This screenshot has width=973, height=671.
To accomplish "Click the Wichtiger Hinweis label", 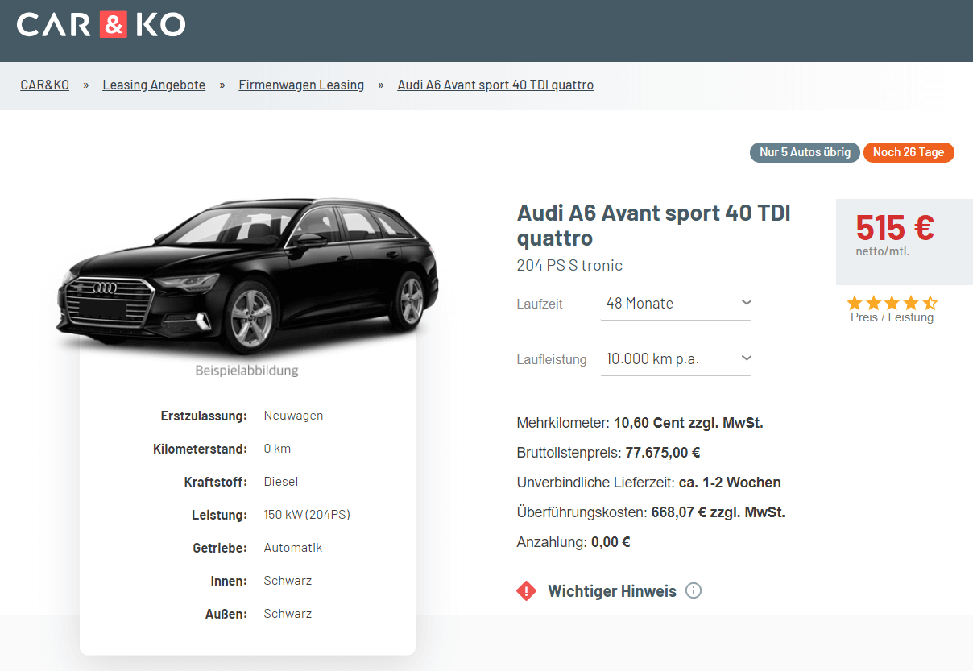I will [612, 591].
